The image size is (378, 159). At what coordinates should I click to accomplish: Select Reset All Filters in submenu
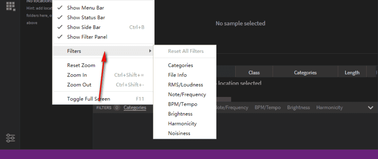point(185,51)
